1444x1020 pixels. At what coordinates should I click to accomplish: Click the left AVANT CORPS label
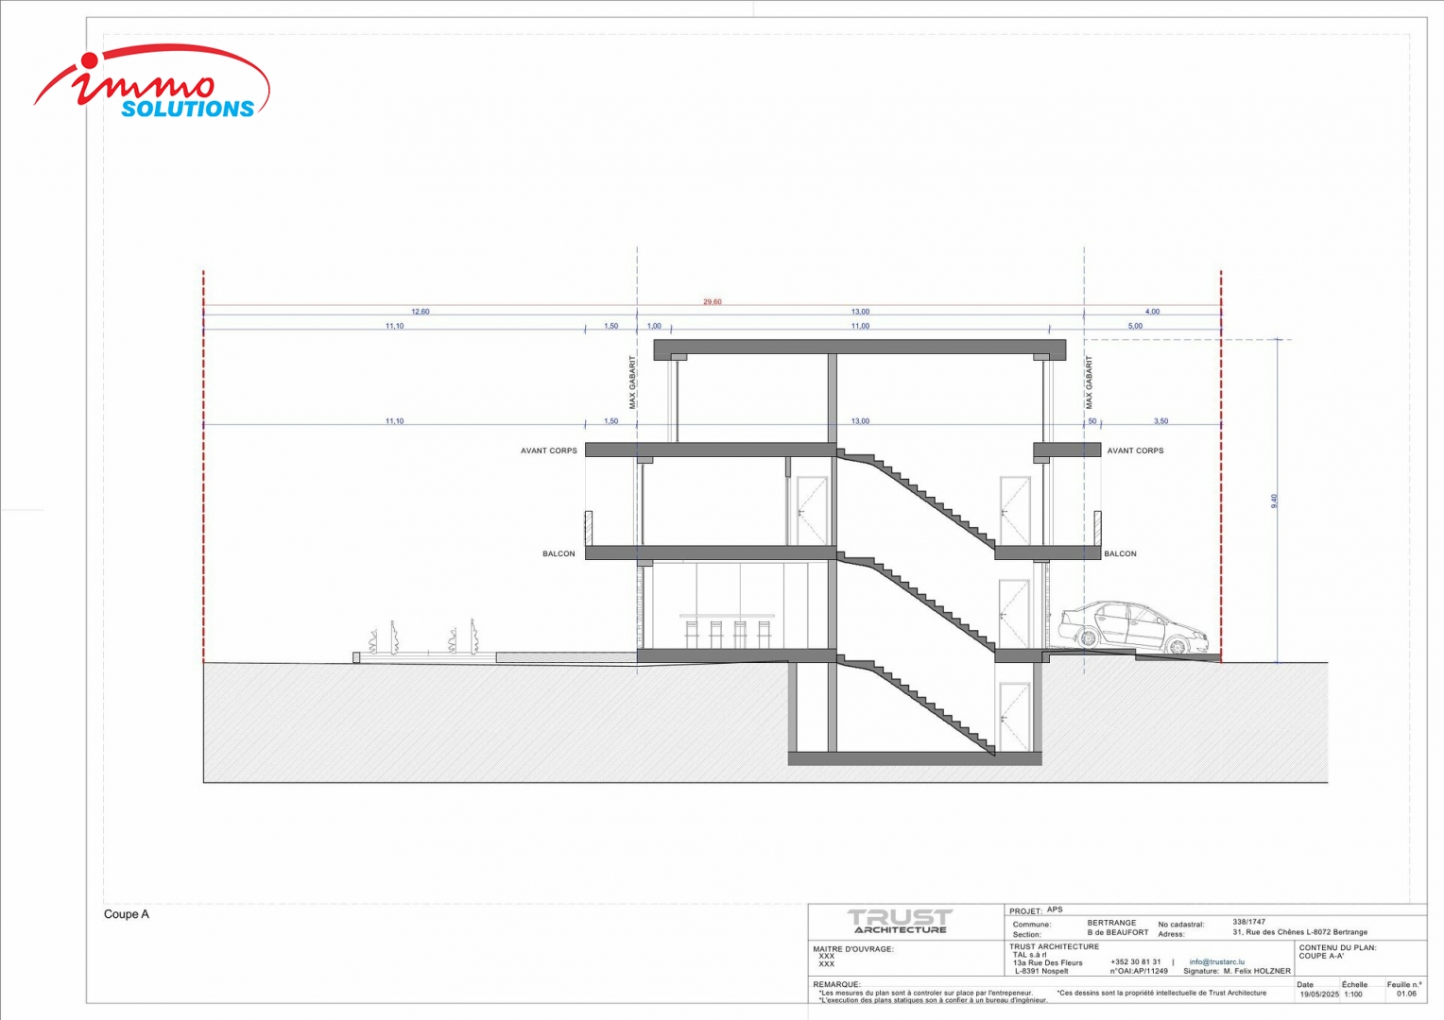pyautogui.click(x=548, y=450)
